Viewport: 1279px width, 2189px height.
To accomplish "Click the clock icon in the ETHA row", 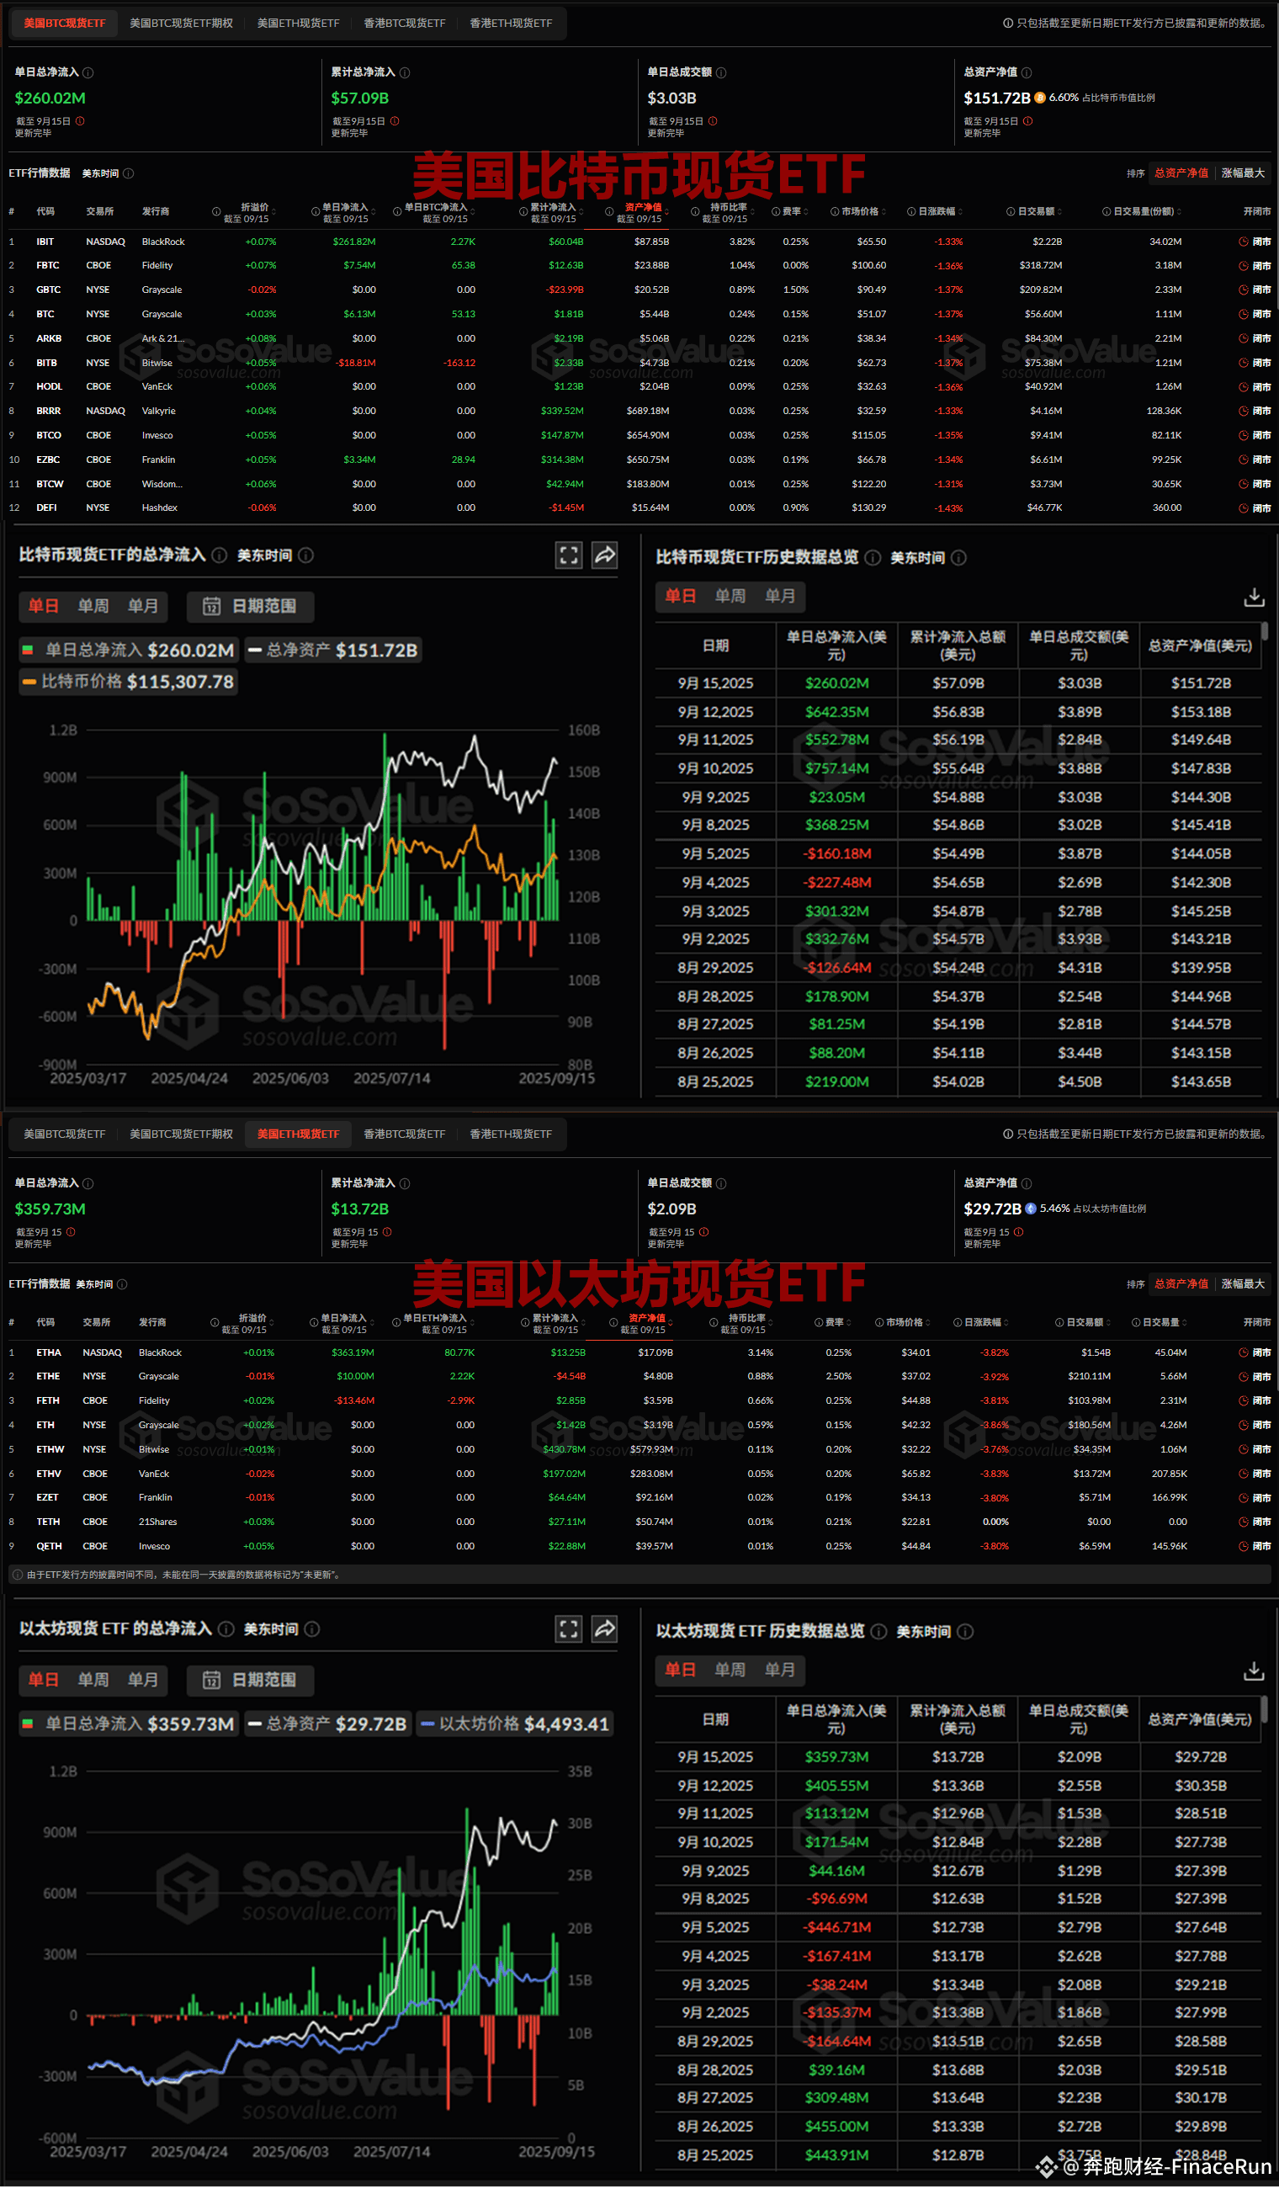I will [1244, 1353].
